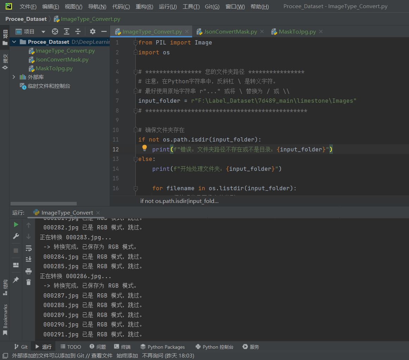
Task: Open the Python 控制台 tool window
Action: pos(214,347)
